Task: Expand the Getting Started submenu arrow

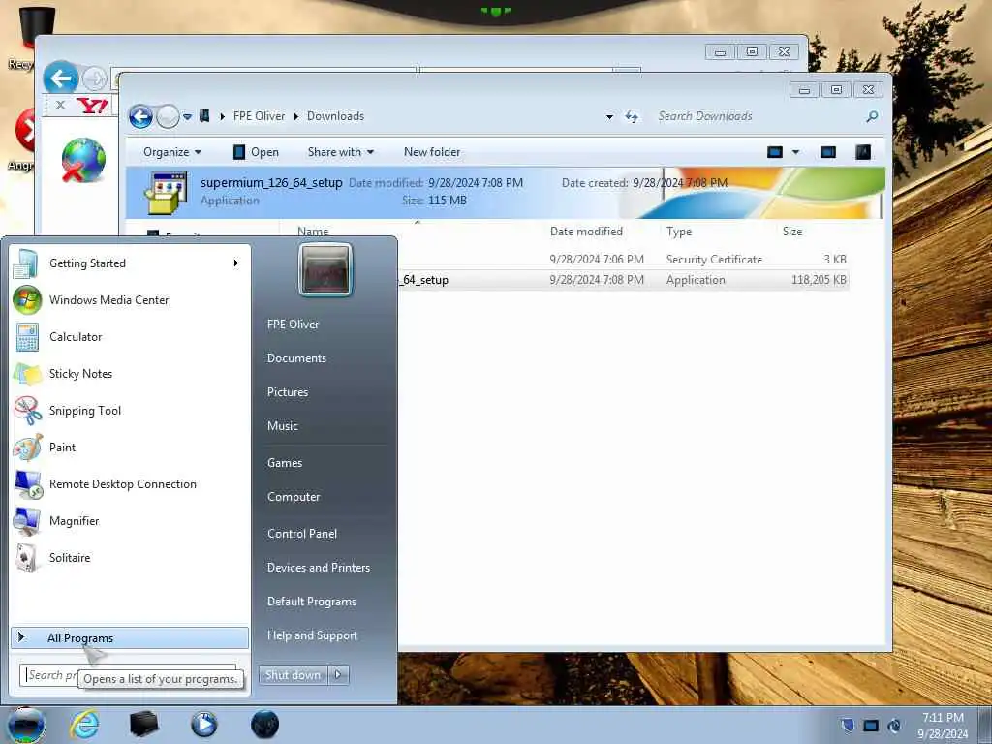Action: click(236, 263)
